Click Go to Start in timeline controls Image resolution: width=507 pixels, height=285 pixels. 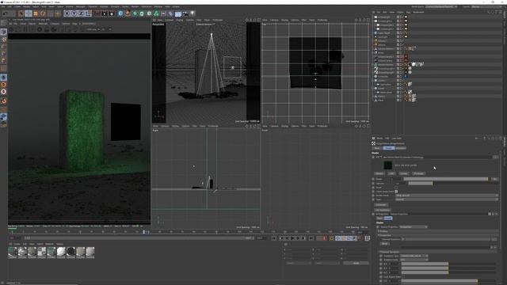(274, 238)
